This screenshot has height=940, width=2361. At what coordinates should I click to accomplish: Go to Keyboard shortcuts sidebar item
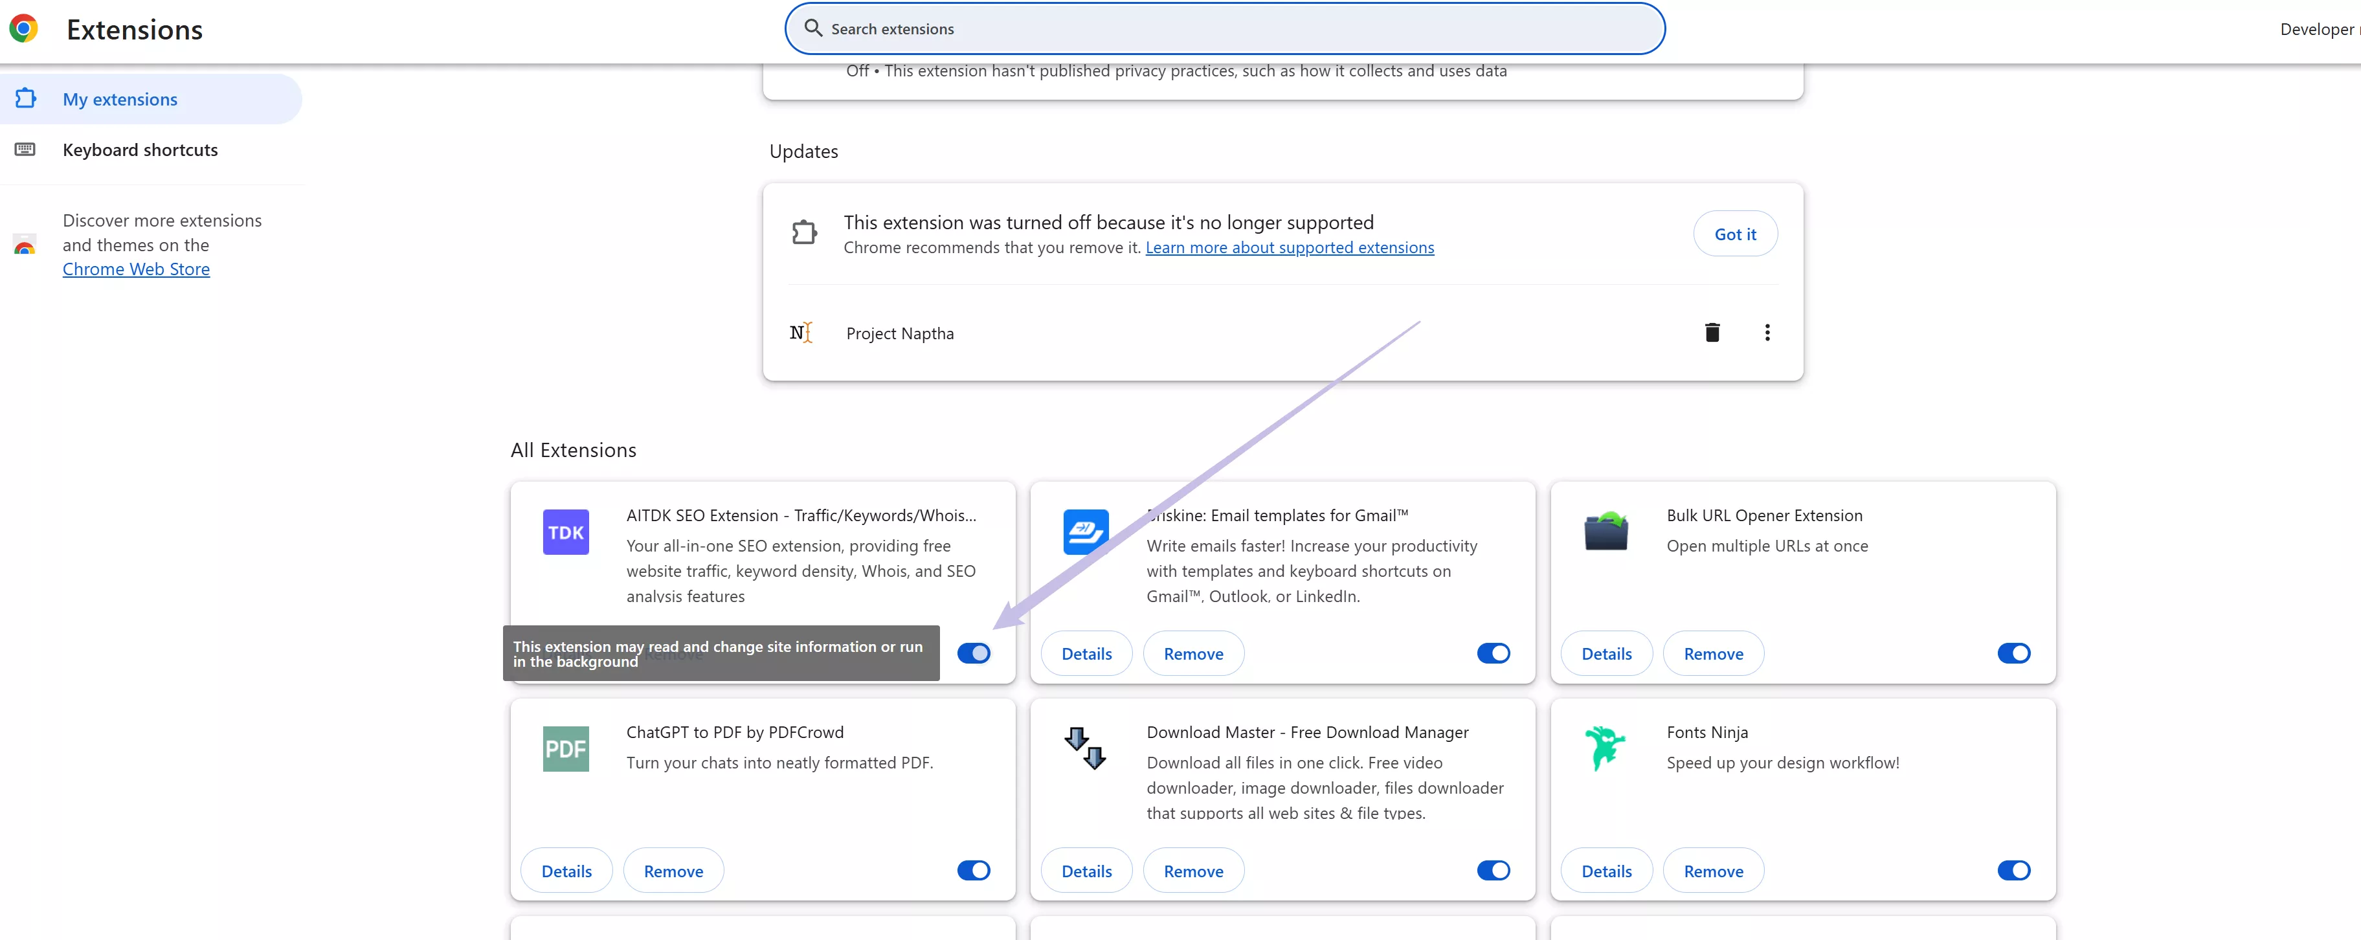pyautogui.click(x=140, y=150)
